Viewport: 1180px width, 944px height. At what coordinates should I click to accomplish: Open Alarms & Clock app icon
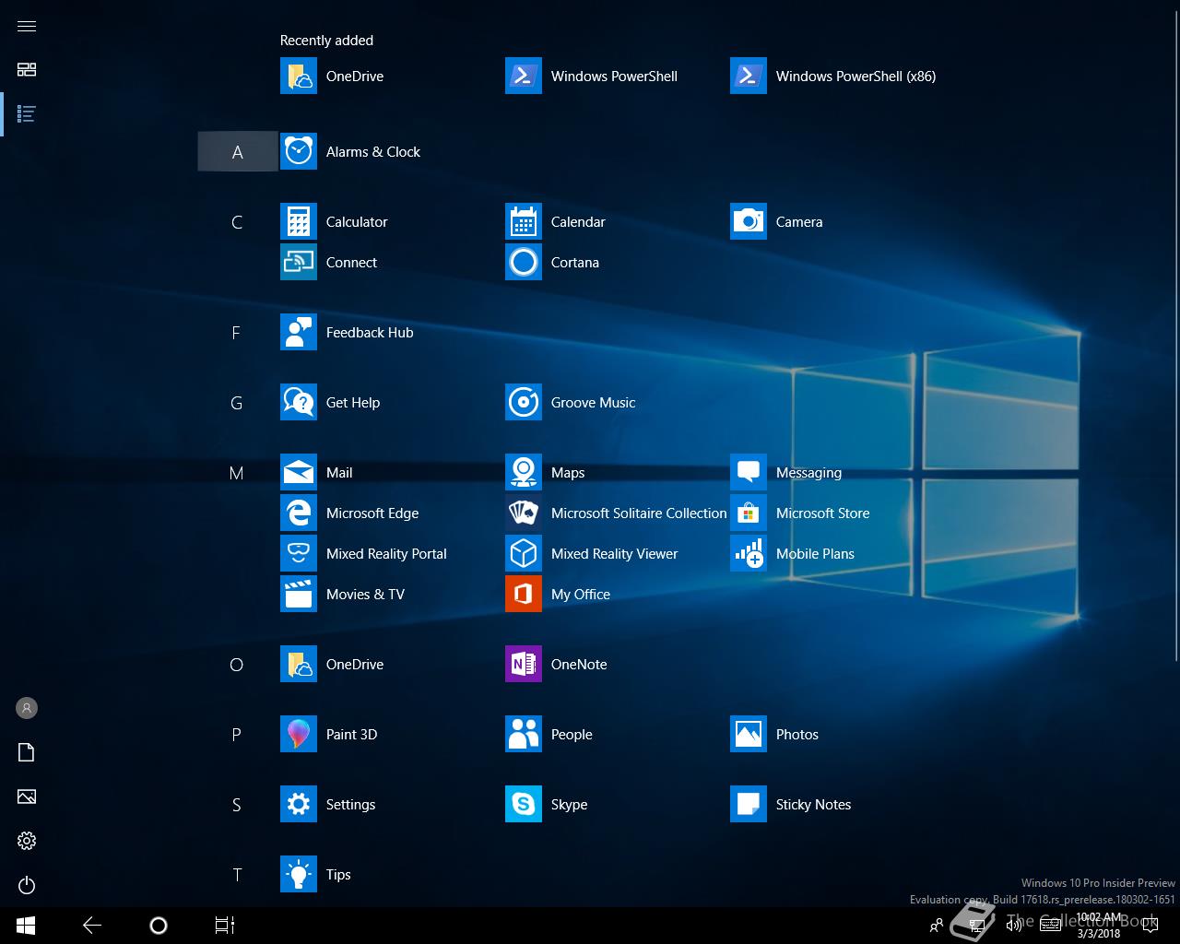[299, 151]
